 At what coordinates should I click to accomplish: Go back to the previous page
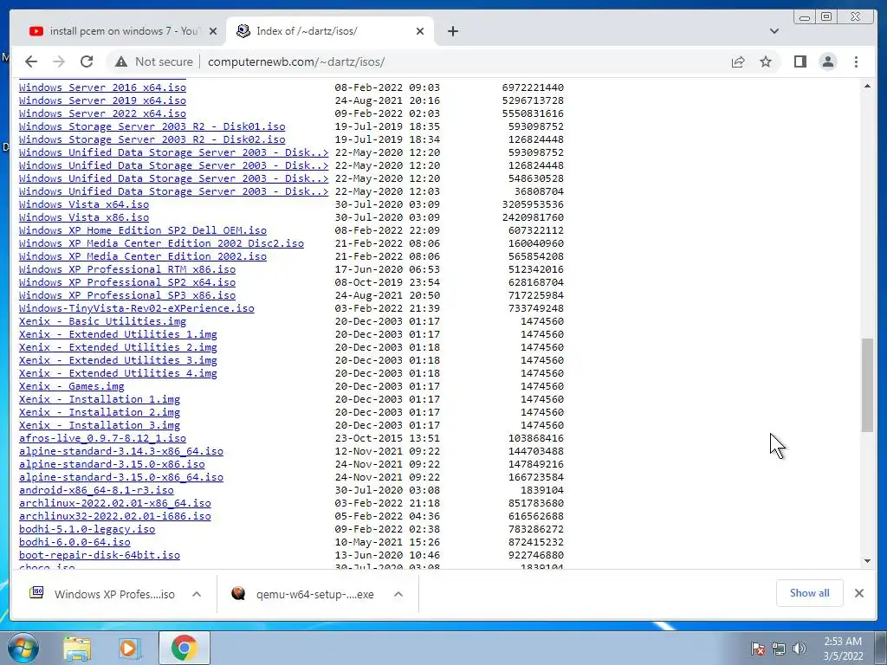31,61
